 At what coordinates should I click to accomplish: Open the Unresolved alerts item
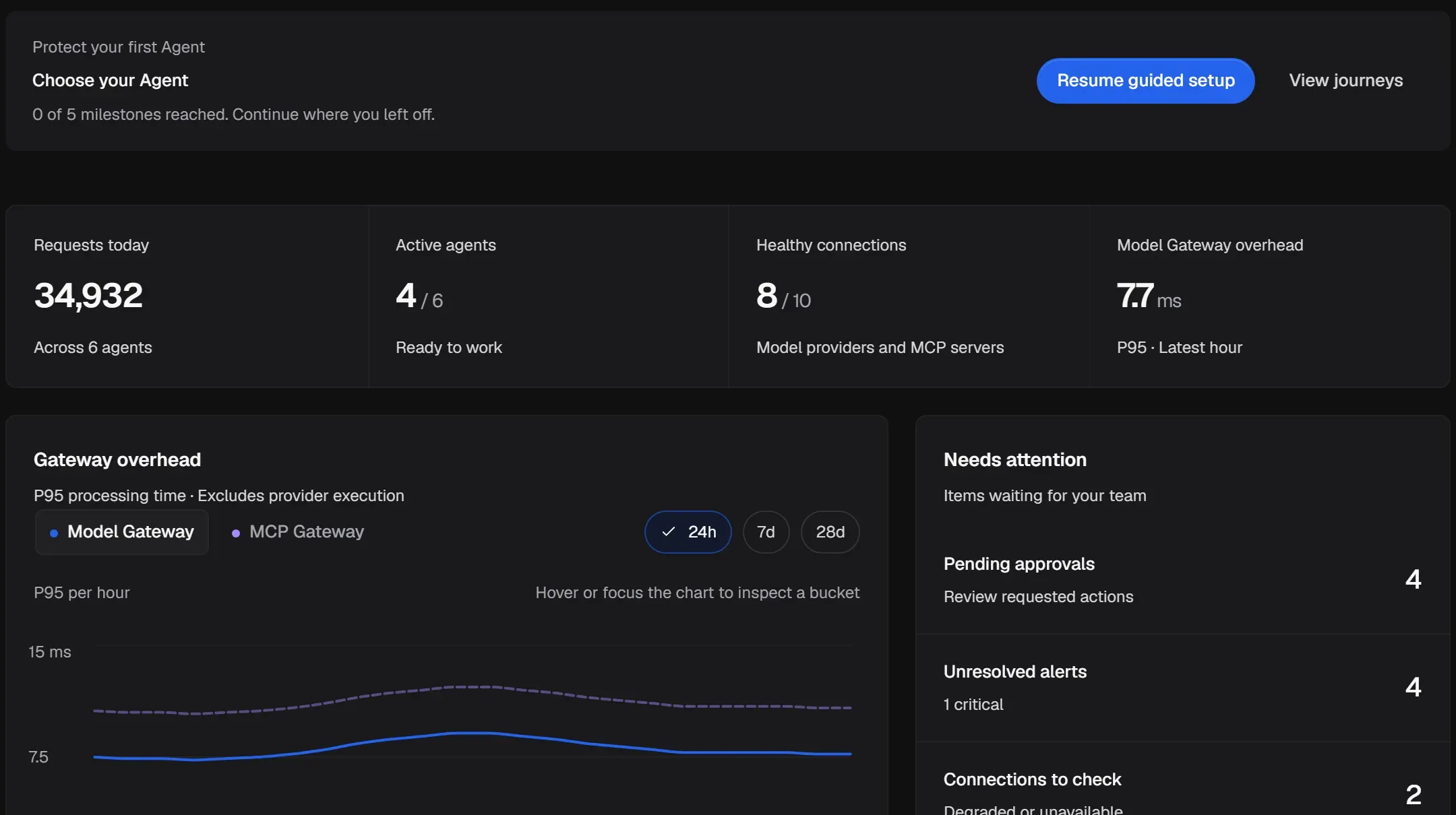tap(1182, 688)
